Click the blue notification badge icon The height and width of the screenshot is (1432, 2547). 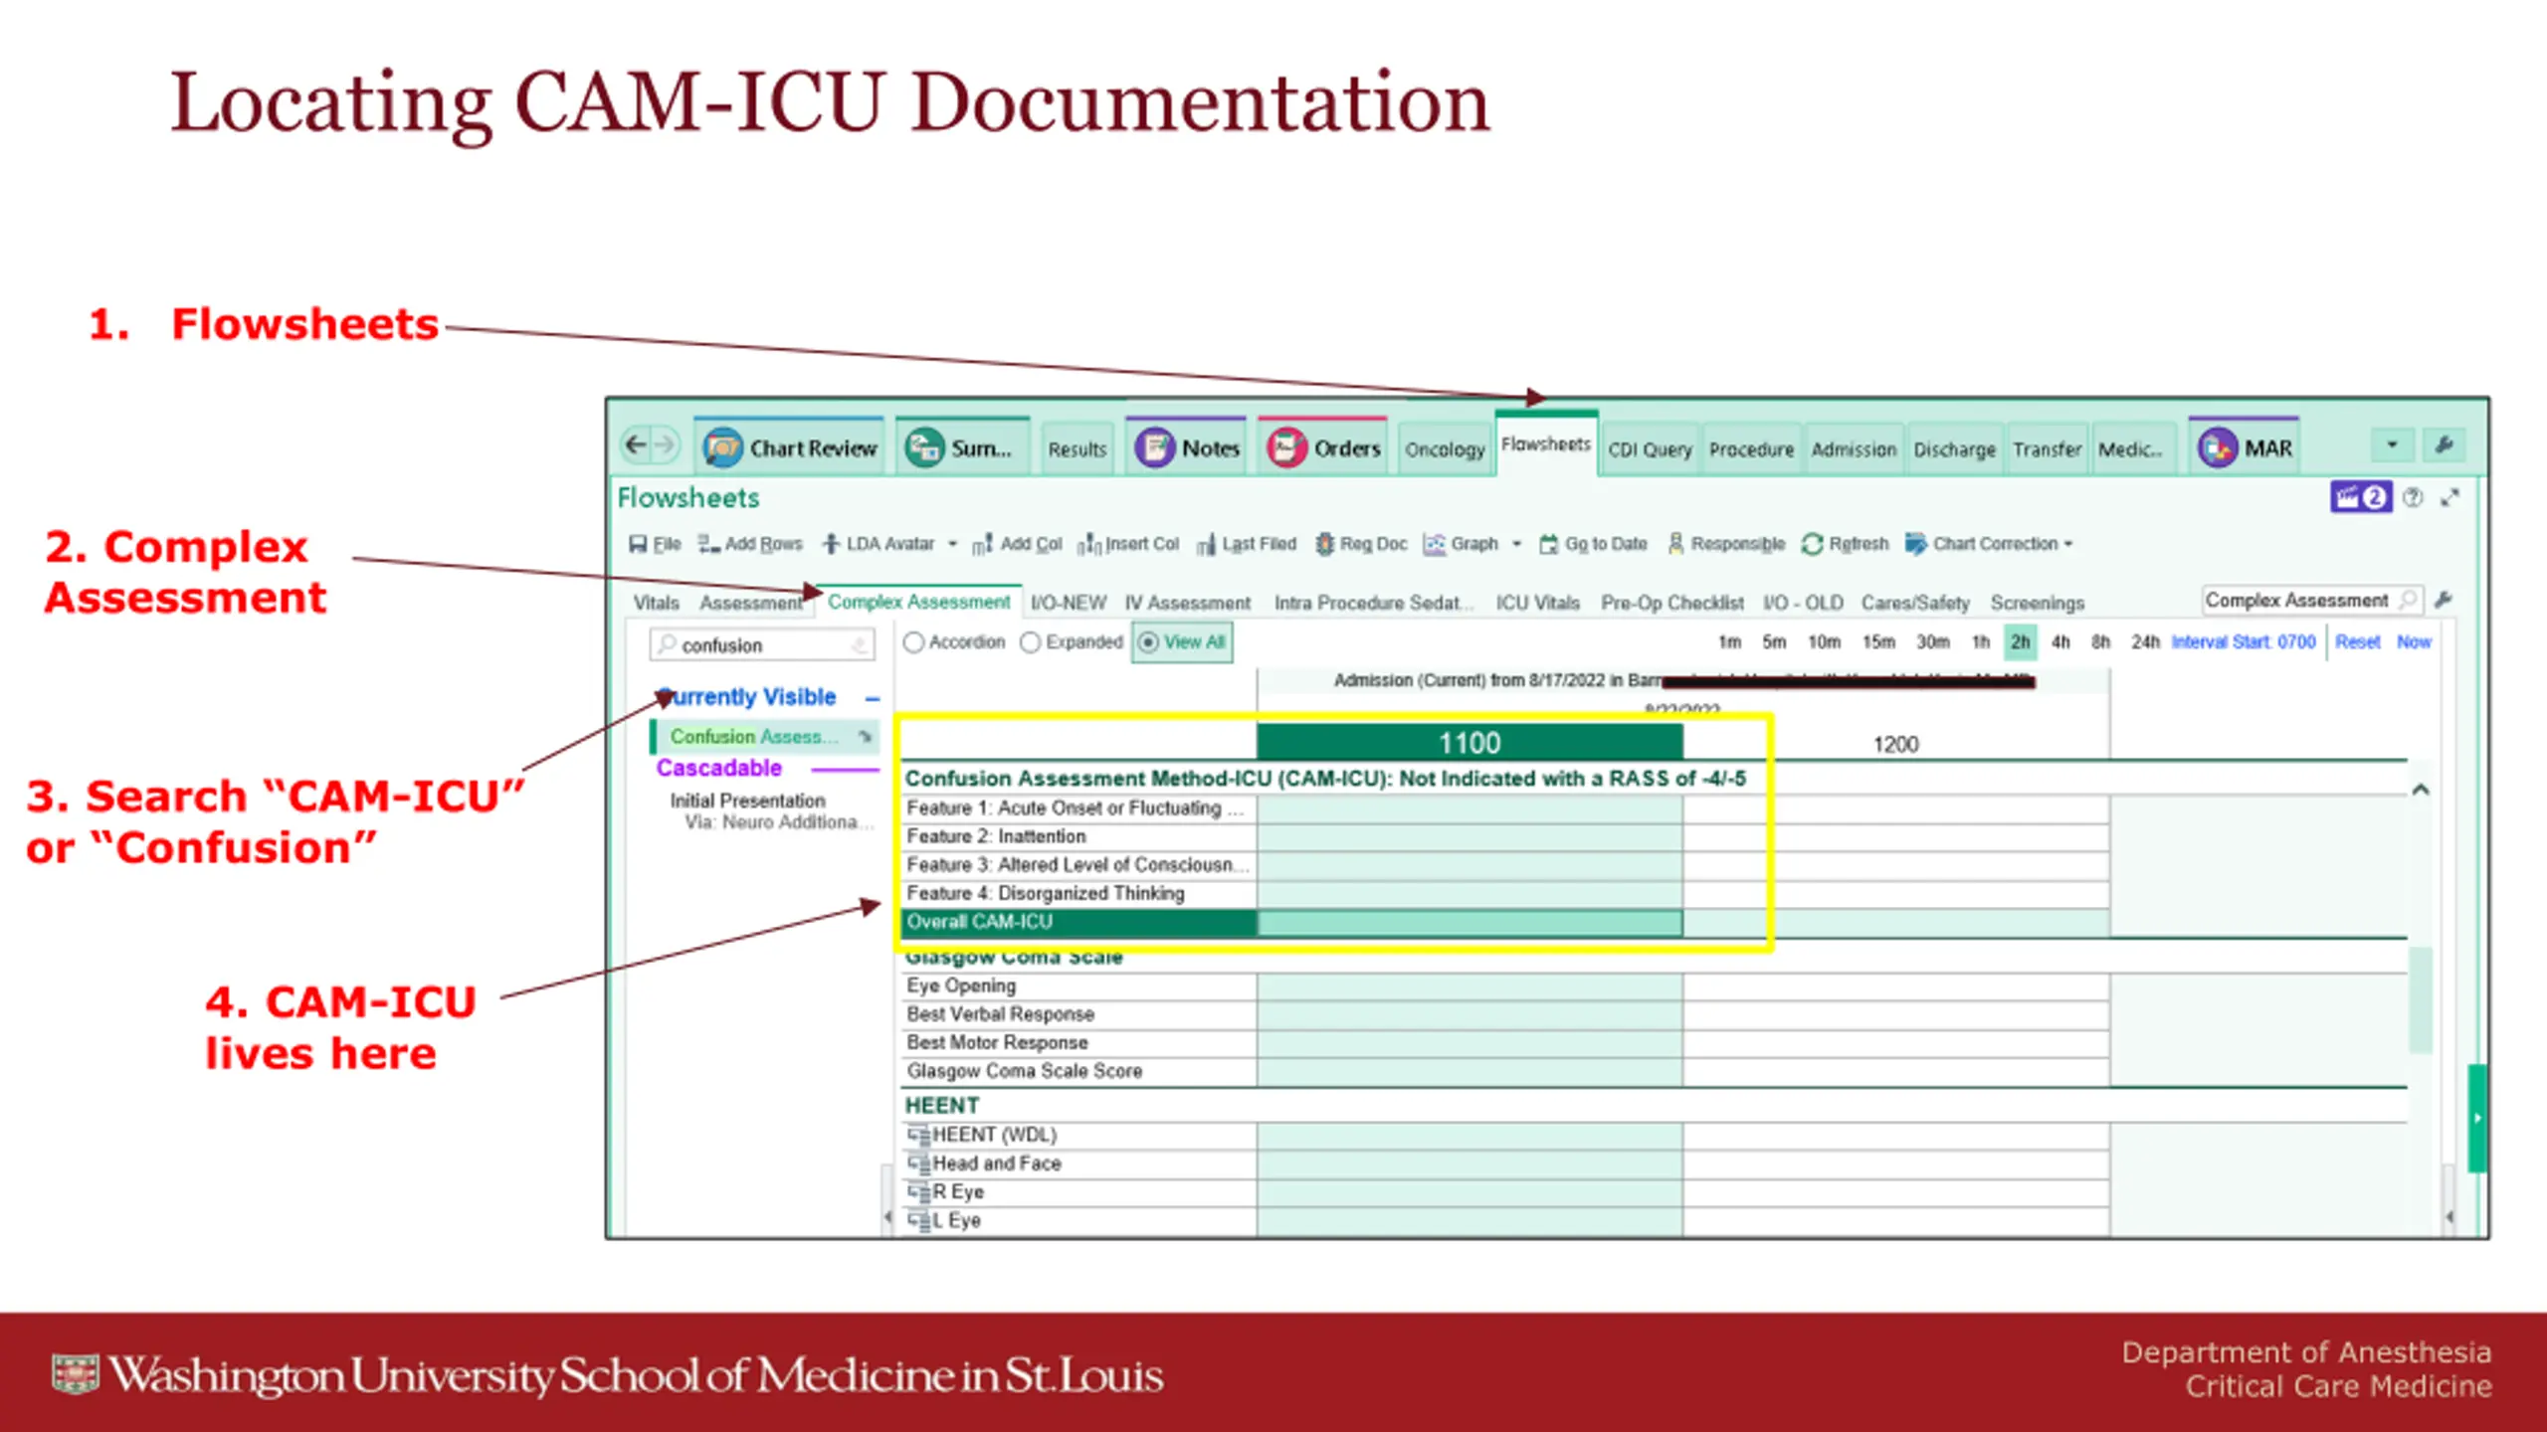tap(2361, 497)
